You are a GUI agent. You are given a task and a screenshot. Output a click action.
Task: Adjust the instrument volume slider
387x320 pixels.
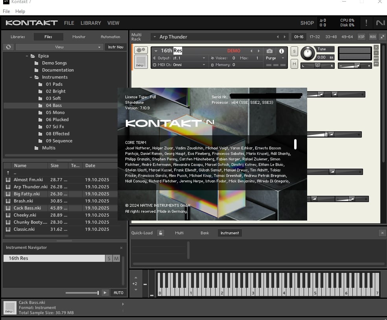click(x=355, y=66)
